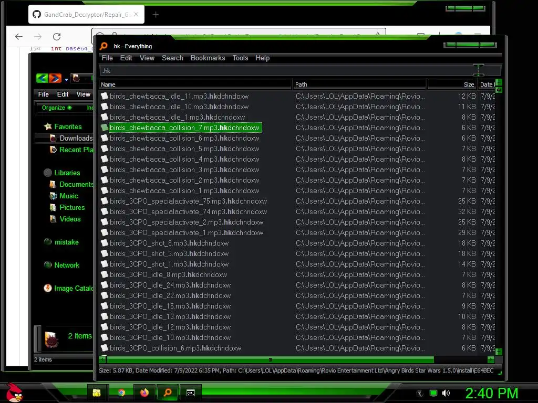Select birds_chewbacca_collision_5.mp3.hkdchndoxw file
The width and height of the screenshot is (538, 403).
pyautogui.click(x=184, y=149)
